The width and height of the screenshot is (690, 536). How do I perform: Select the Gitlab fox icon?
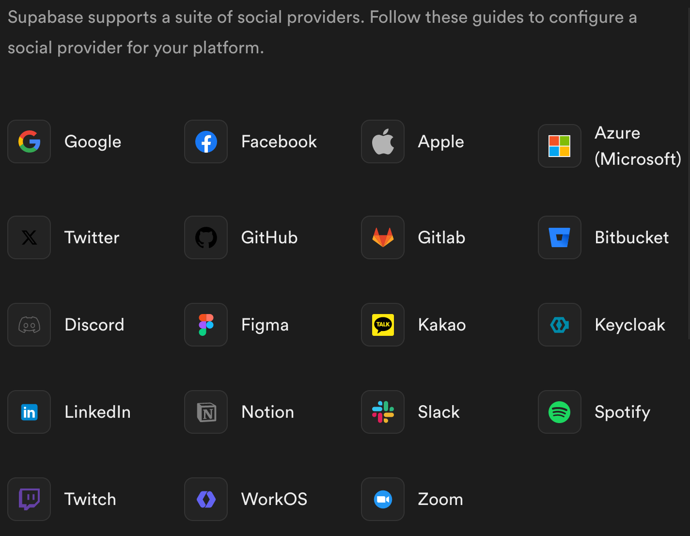383,237
